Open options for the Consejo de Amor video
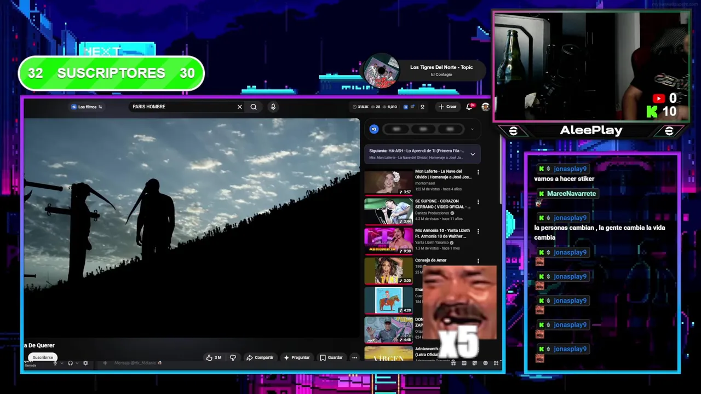 coord(478,261)
